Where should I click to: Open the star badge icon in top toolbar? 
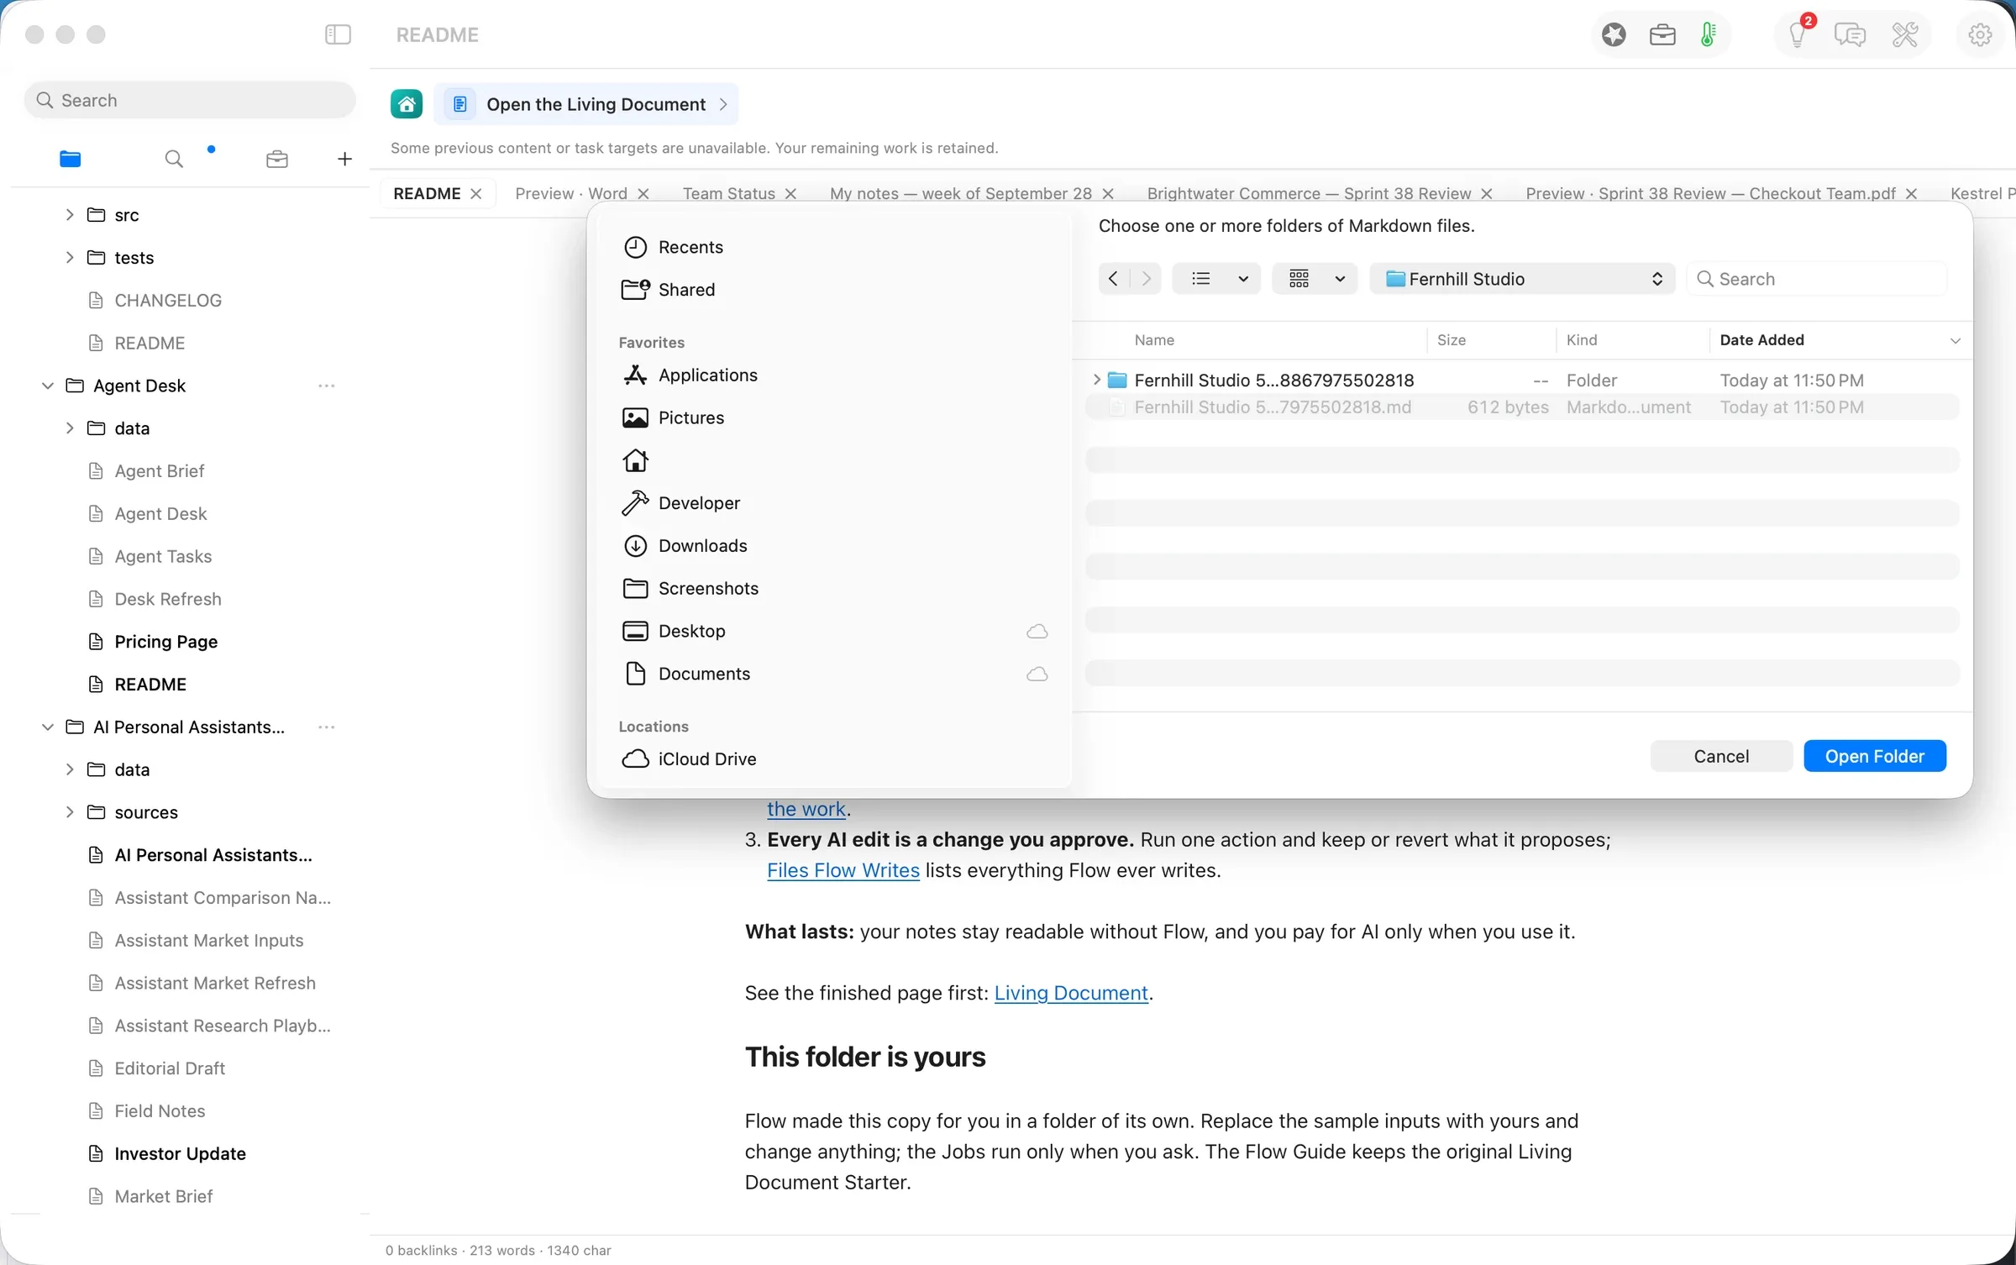(x=1614, y=34)
